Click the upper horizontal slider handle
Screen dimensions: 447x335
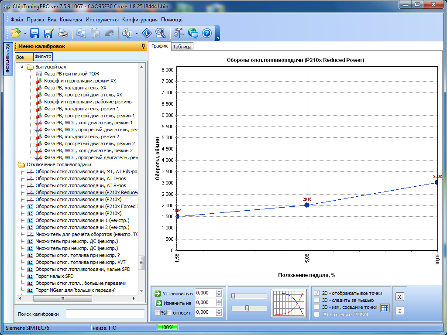pos(234,296)
